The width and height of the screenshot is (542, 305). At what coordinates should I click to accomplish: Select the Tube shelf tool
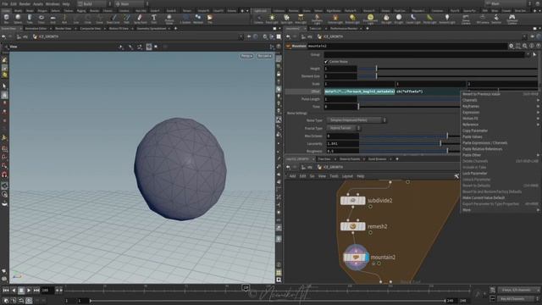point(30,19)
